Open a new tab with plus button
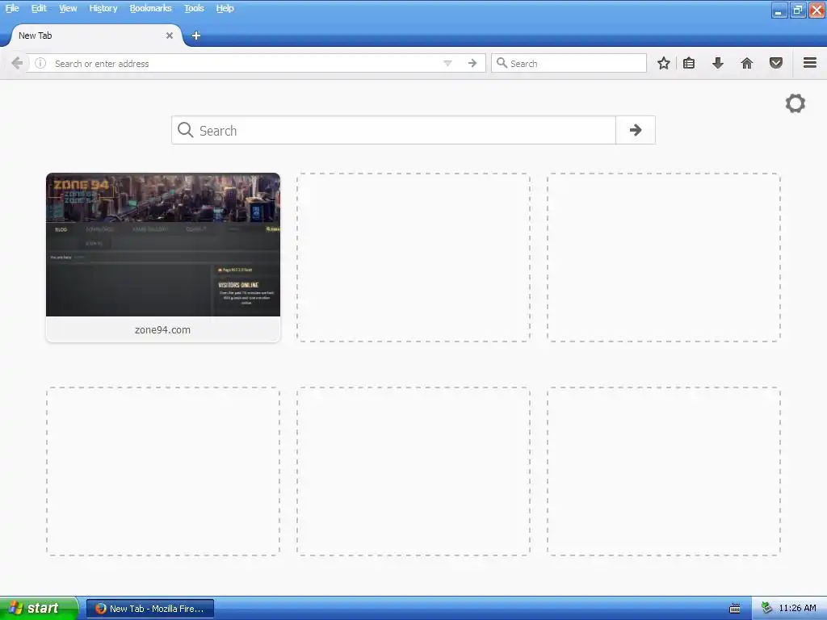This screenshot has width=827, height=620. point(195,36)
